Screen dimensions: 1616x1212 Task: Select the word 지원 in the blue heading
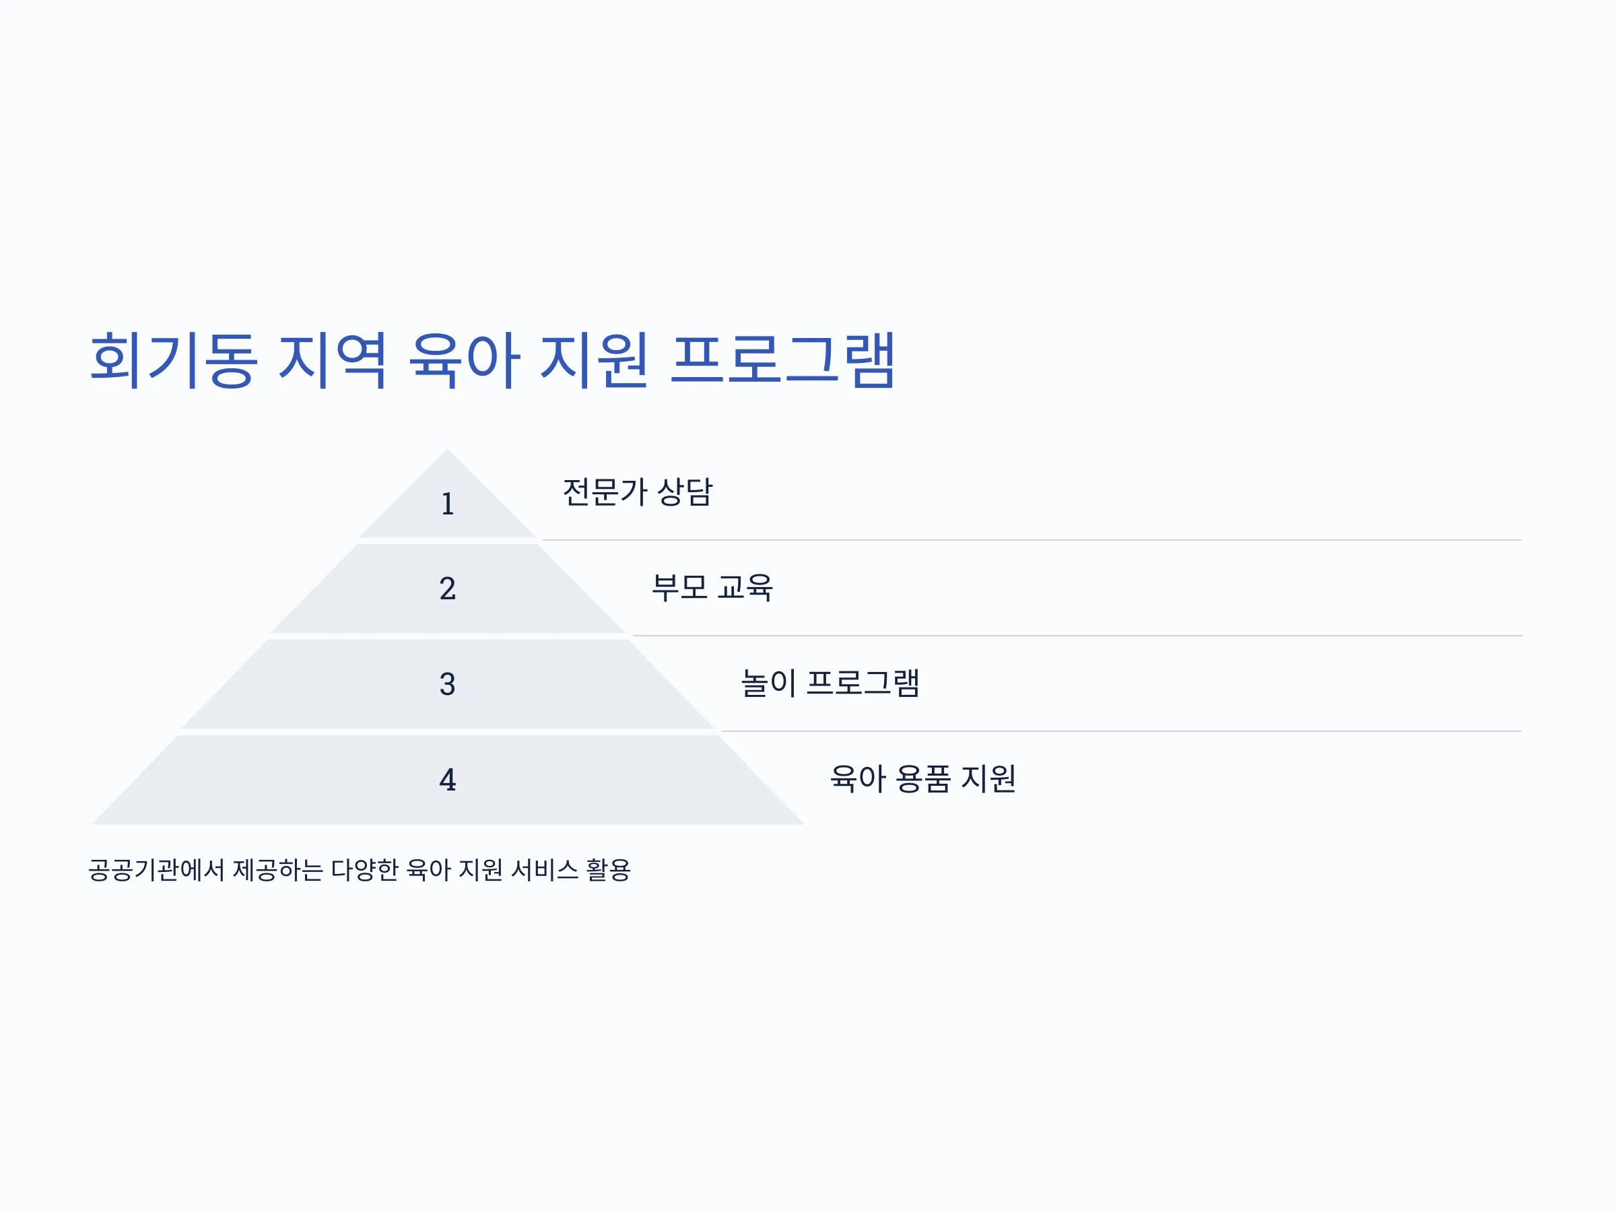coord(593,360)
